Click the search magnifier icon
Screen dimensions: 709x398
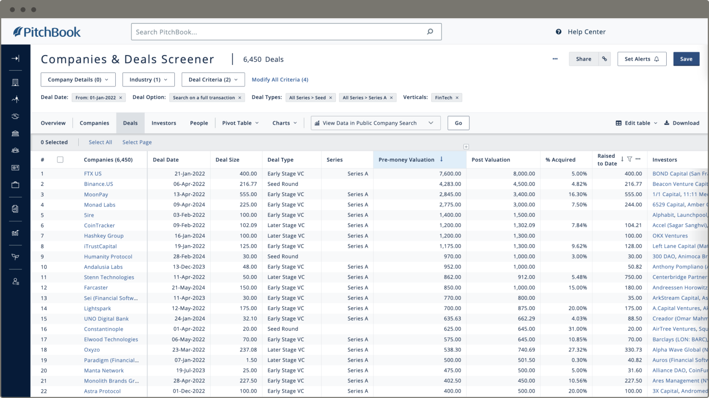point(430,32)
